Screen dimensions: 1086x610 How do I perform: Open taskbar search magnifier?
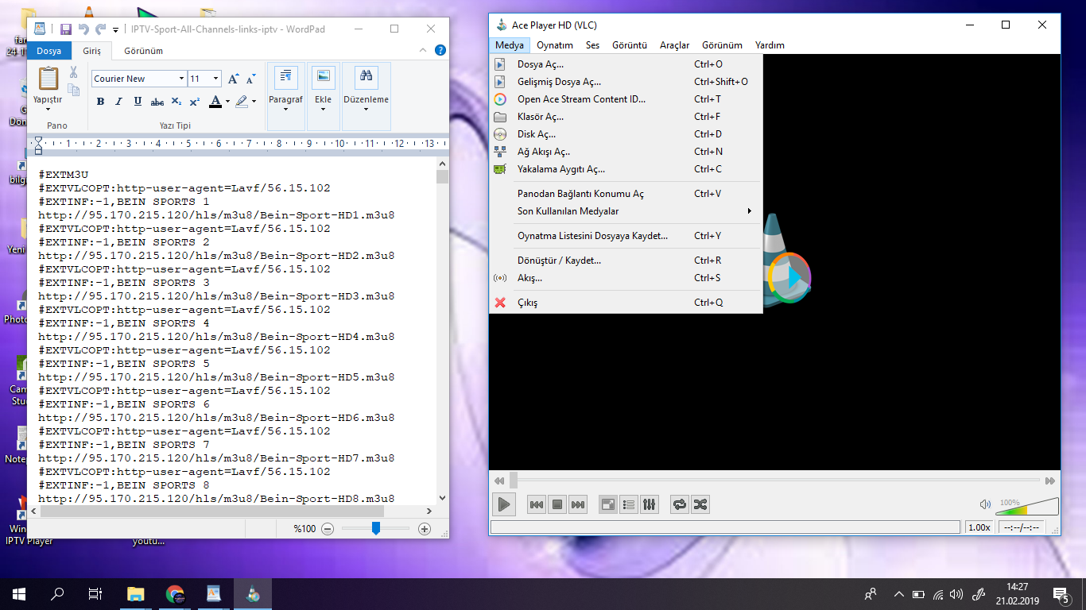click(57, 593)
